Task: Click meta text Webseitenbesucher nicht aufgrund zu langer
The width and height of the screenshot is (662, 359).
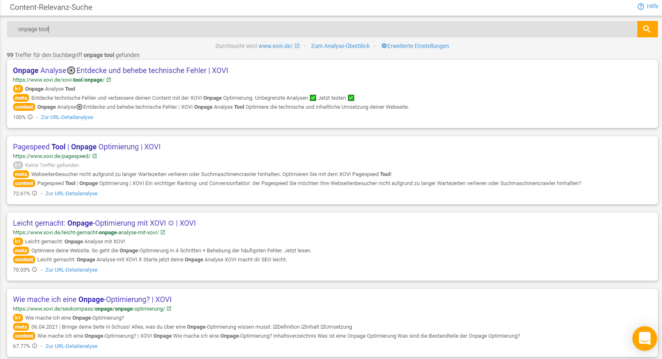Action: point(211,174)
